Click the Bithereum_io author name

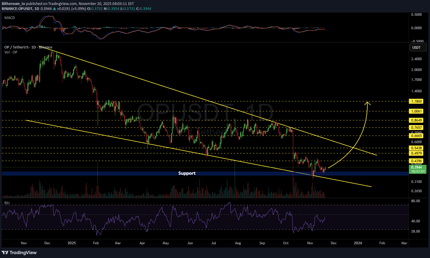point(13,4)
